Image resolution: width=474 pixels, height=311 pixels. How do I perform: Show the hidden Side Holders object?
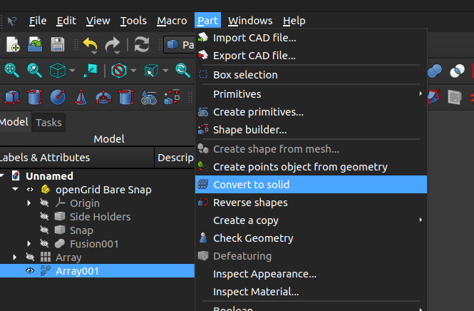point(44,217)
